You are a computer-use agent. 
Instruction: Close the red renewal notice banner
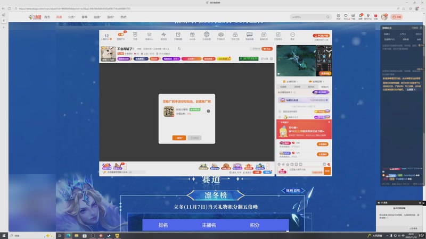point(329,122)
